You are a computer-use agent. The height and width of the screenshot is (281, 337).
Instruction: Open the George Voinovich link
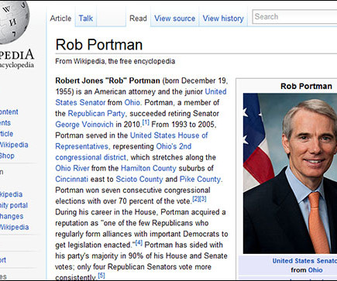coord(84,125)
